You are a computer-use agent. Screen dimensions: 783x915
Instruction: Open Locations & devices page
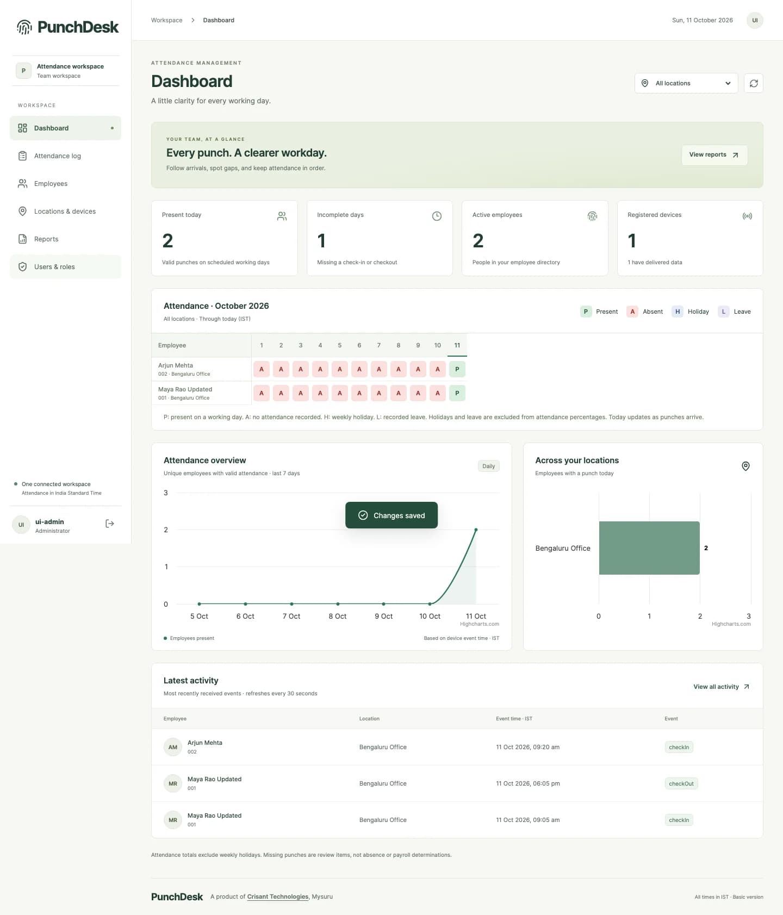65,211
